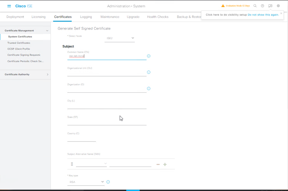Remove SAN entry with minus icon

[x=158, y=164]
